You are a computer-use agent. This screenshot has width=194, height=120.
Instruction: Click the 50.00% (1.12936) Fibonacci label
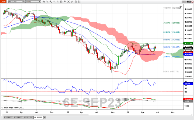pyautogui.click(x=171, y=40)
